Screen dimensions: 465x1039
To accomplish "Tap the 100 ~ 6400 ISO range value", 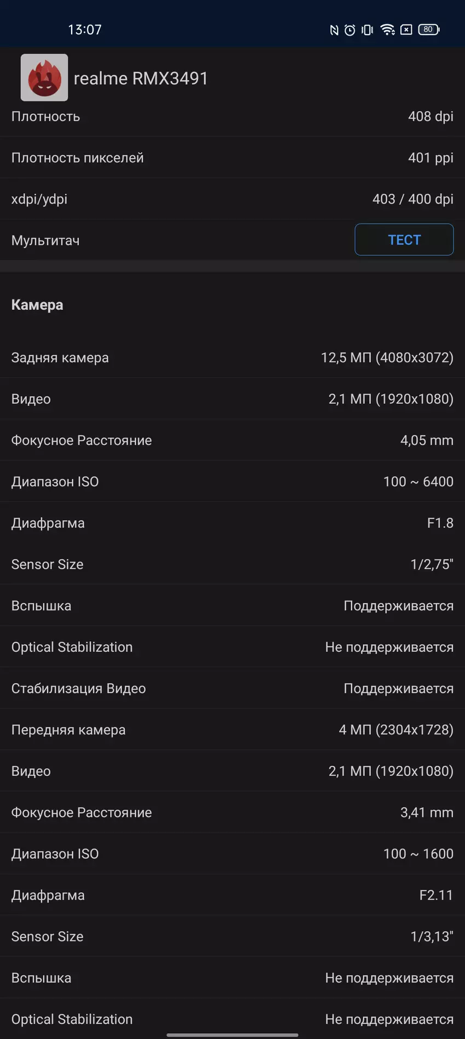I will 418,482.
